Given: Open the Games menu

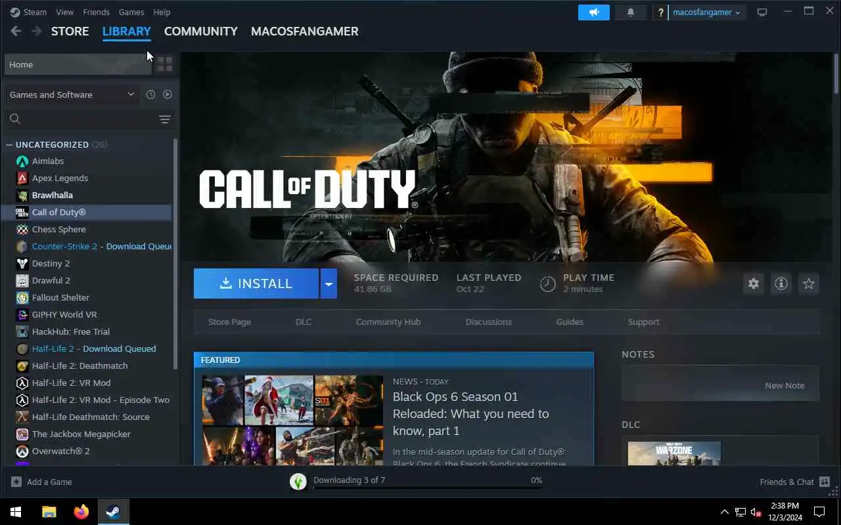Looking at the screenshot, I should click(131, 12).
